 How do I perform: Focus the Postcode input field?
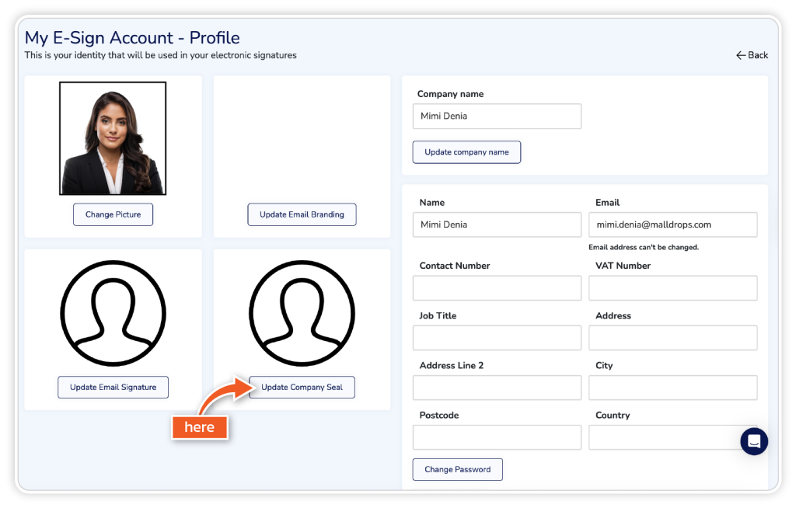[x=497, y=437]
